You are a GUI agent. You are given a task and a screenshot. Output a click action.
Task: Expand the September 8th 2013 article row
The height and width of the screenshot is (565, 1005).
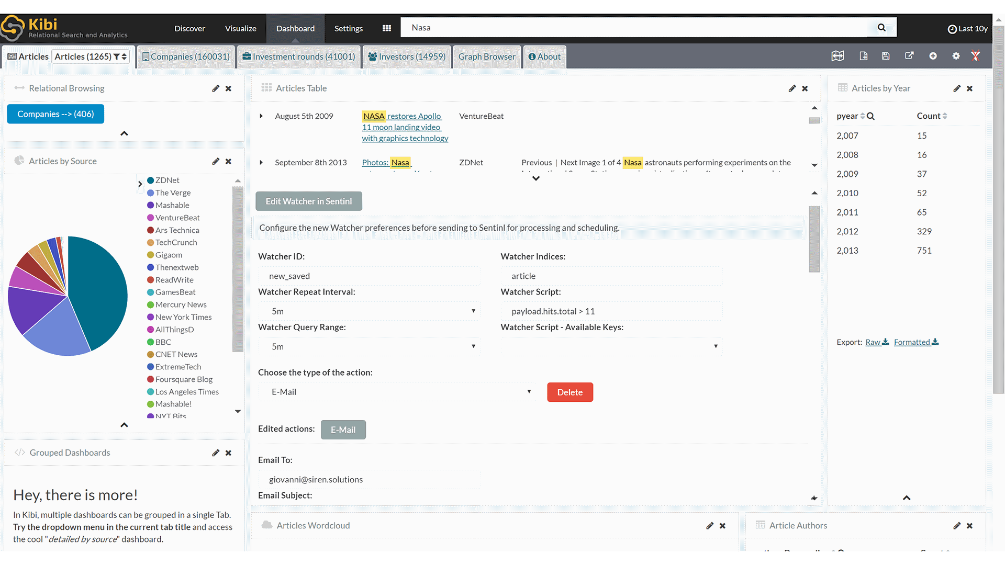pyautogui.click(x=261, y=163)
